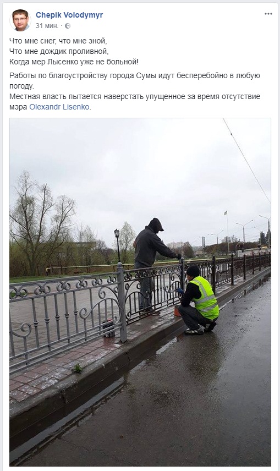The image size is (280, 471).
Task: Click the line 'Когда мер Лысенко уже не больной!'
Action: [74, 62]
